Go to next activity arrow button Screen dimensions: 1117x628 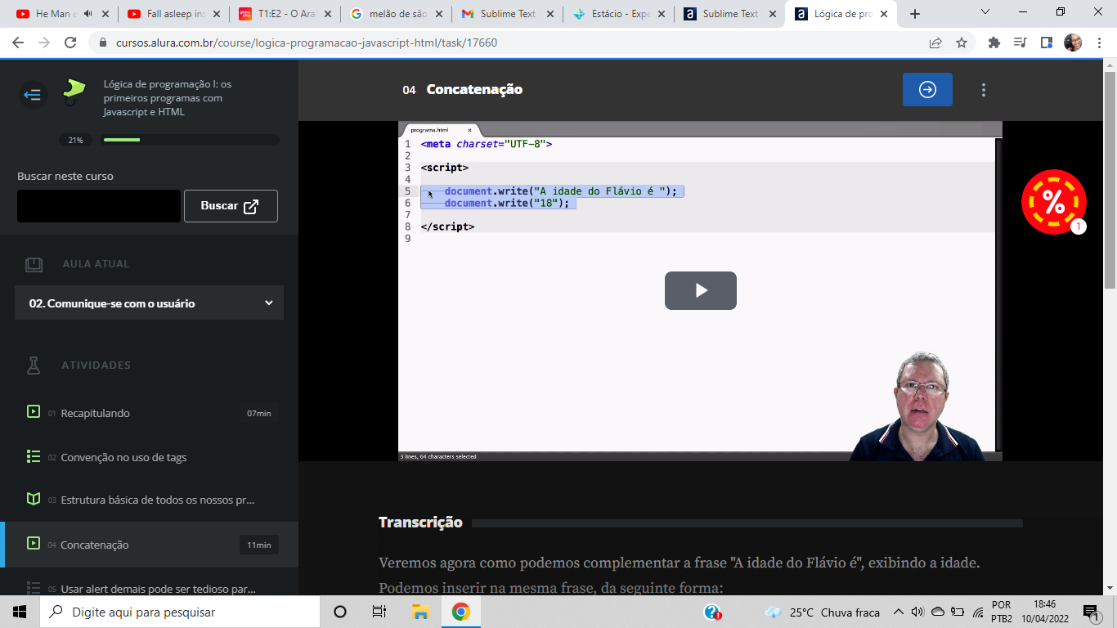coord(927,90)
